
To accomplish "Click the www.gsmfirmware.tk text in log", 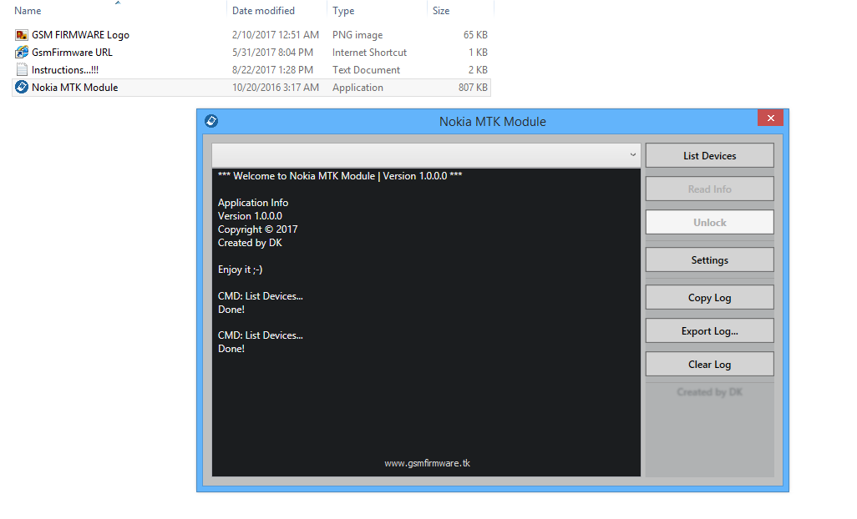I will coord(427,463).
